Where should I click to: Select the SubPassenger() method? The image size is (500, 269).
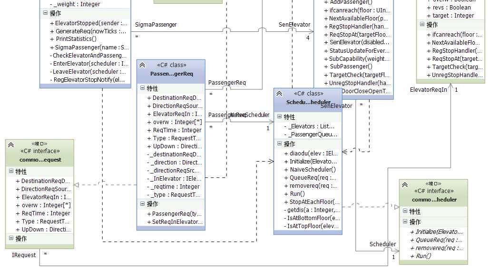coord(348,67)
